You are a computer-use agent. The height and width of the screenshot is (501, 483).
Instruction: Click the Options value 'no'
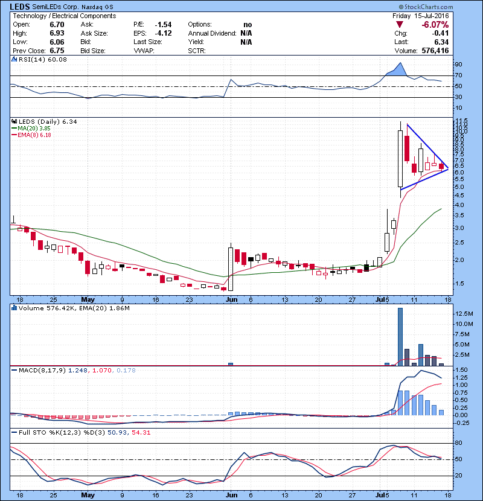(x=248, y=25)
